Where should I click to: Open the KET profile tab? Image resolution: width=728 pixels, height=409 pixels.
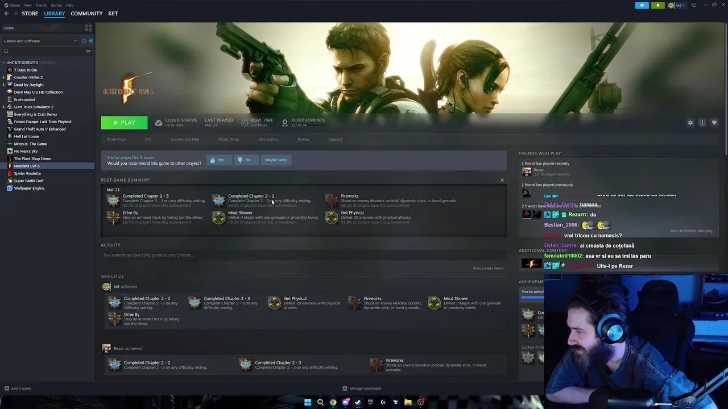(x=113, y=14)
